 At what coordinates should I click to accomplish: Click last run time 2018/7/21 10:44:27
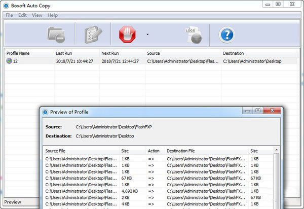(74, 61)
